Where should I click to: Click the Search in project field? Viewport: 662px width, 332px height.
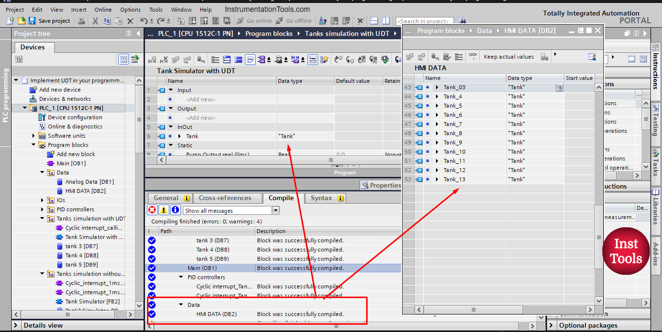pos(425,21)
